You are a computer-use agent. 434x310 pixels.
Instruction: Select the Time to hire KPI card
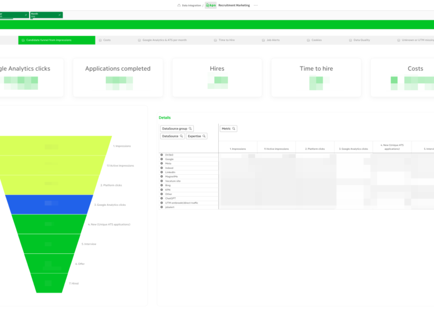pos(316,77)
